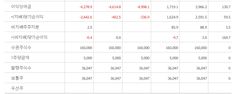Select the 1,719.1 retained earnings cell
The width and height of the screenshot is (236, 94).
click(172, 7)
